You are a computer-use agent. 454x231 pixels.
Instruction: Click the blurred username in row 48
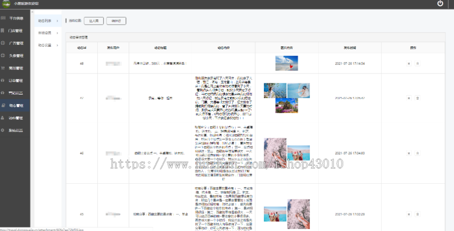point(113,63)
